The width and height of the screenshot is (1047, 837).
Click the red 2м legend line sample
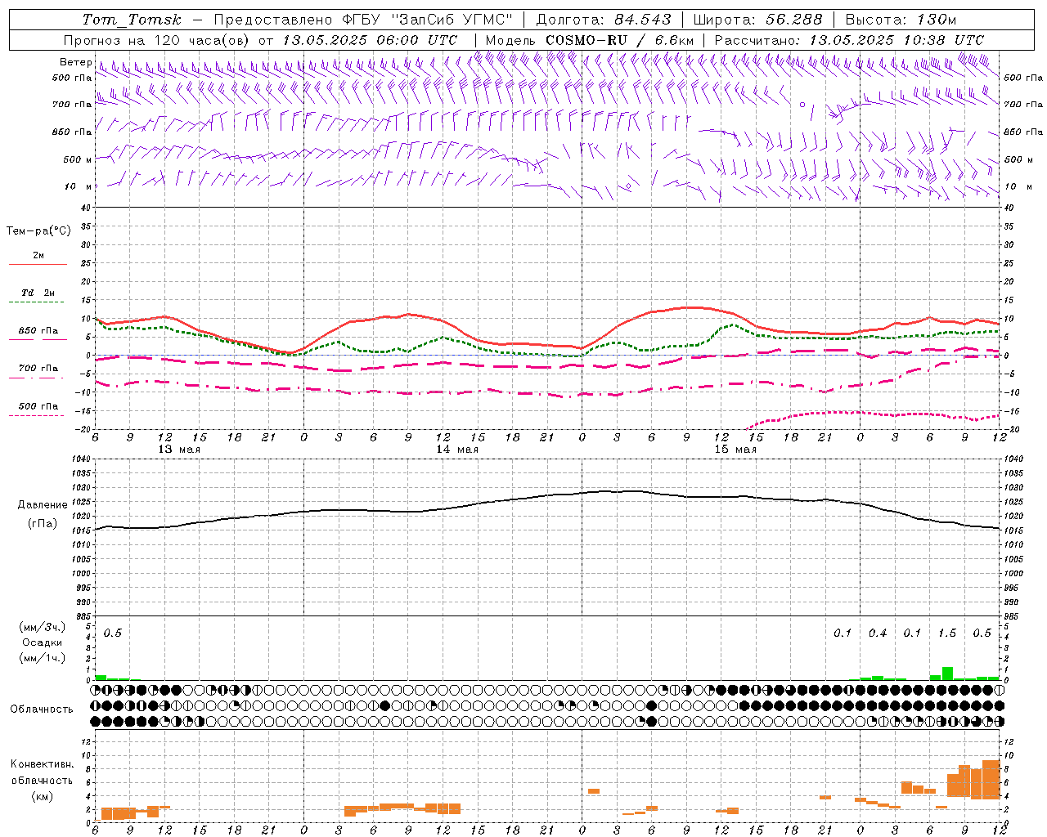tap(38, 264)
